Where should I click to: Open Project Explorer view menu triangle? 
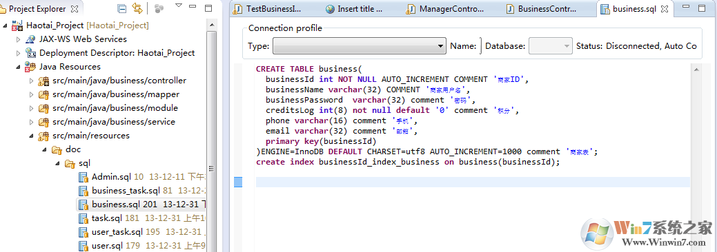[179, 6]
